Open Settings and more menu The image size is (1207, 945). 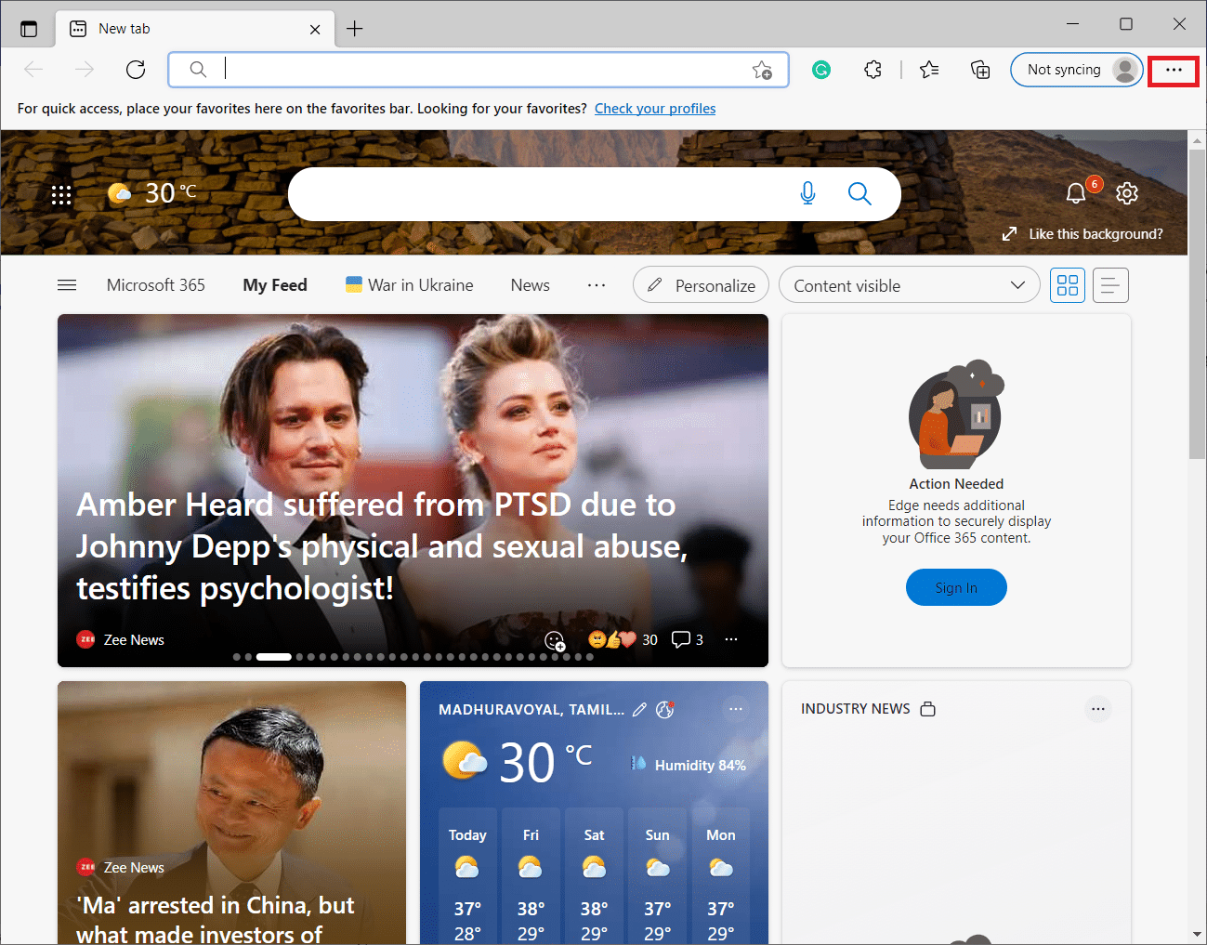pos(1174,71)
